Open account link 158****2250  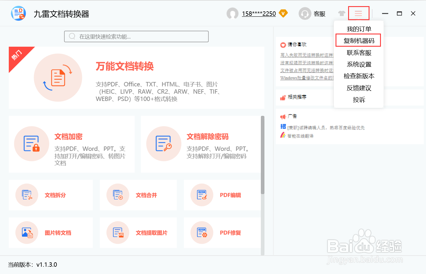pyautogui.click(x=259, y=14)
